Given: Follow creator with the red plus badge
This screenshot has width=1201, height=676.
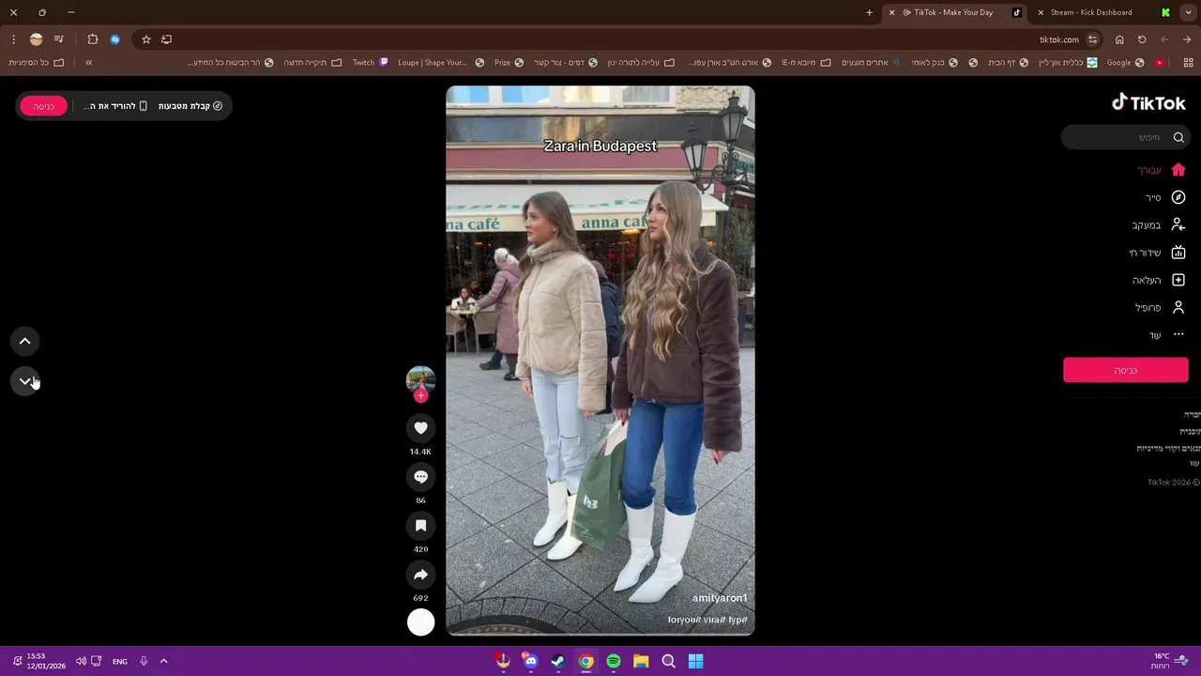Looking at the screenshot, I should point(420,396).
